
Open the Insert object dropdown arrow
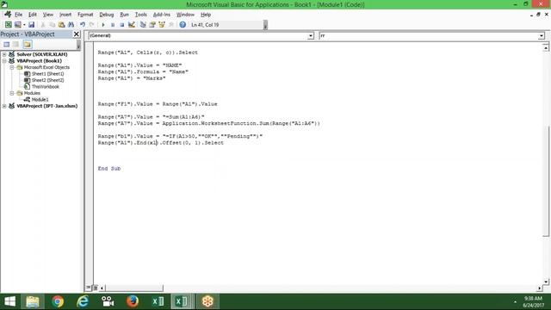(24, 25)
